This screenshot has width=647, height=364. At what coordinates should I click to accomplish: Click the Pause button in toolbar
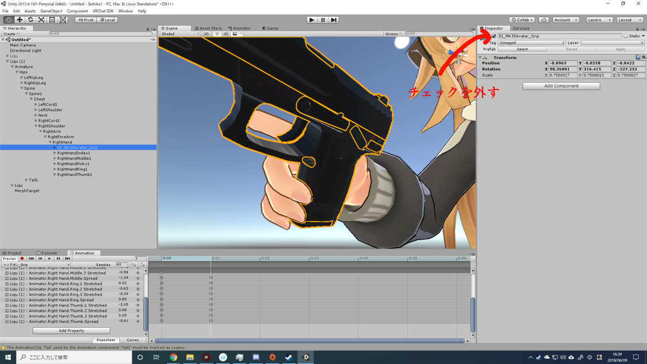tap(323, 20)
